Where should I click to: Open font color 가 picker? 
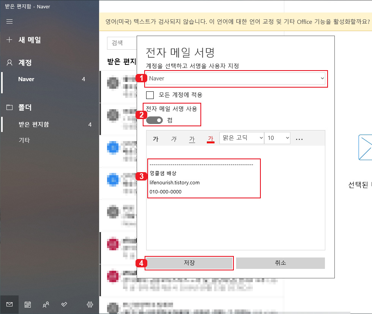click(211, 139)
